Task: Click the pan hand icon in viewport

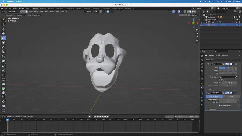Action: (x=197, y=34)
